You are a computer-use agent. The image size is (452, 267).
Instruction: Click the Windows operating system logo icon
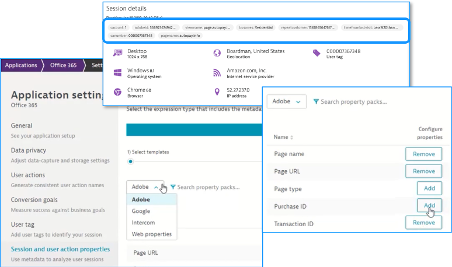117,72
